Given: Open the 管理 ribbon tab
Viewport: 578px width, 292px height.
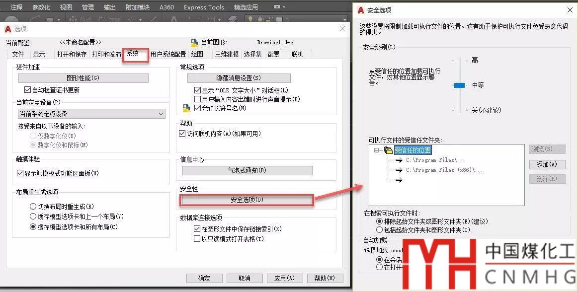Looking at the screenshot, I should (x=88, y=7).
